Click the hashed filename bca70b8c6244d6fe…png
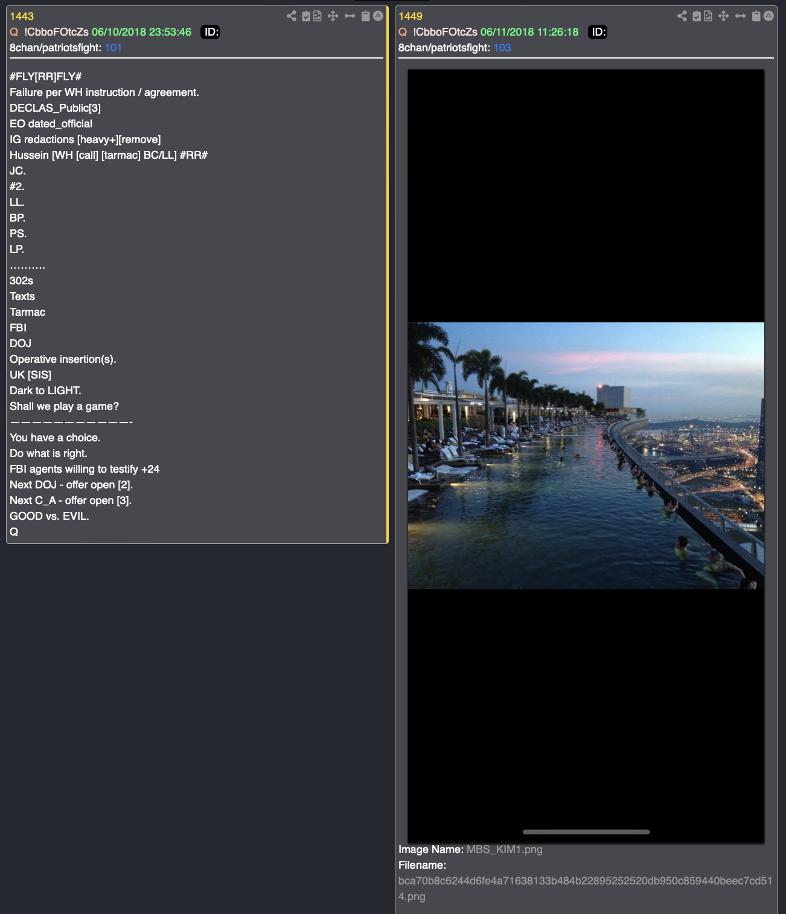Image resolution: width=786 pixels, height=914 pixels. [x=585, y=889]
